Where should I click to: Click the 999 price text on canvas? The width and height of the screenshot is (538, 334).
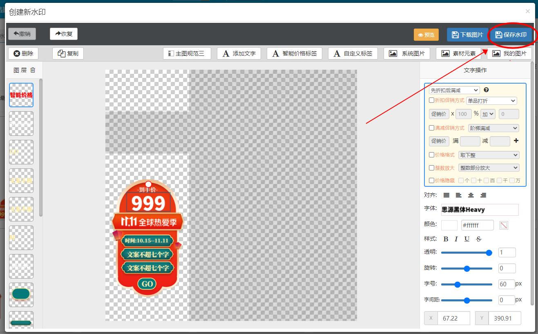148,203
